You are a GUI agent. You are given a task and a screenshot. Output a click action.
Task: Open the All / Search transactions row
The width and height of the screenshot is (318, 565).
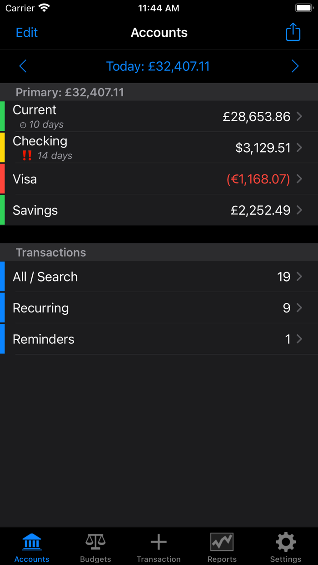tap(159, 276)
